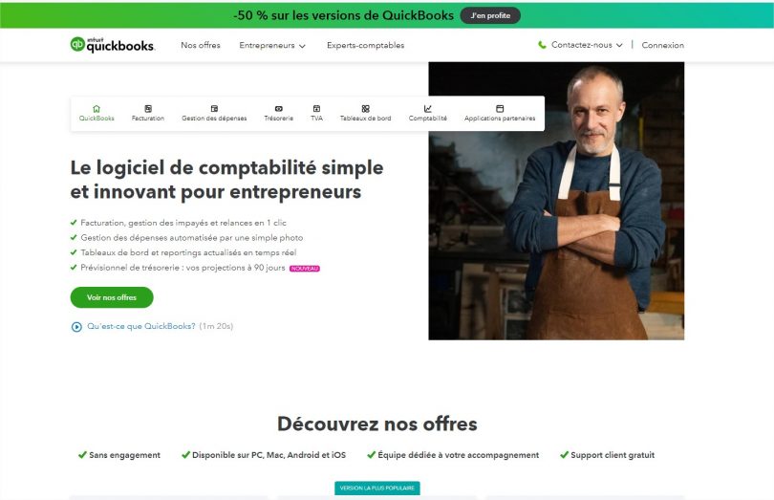This screenshot has height=500, width=774.
Task: Click the Voir nos offres button
Action: click(112, 297)
